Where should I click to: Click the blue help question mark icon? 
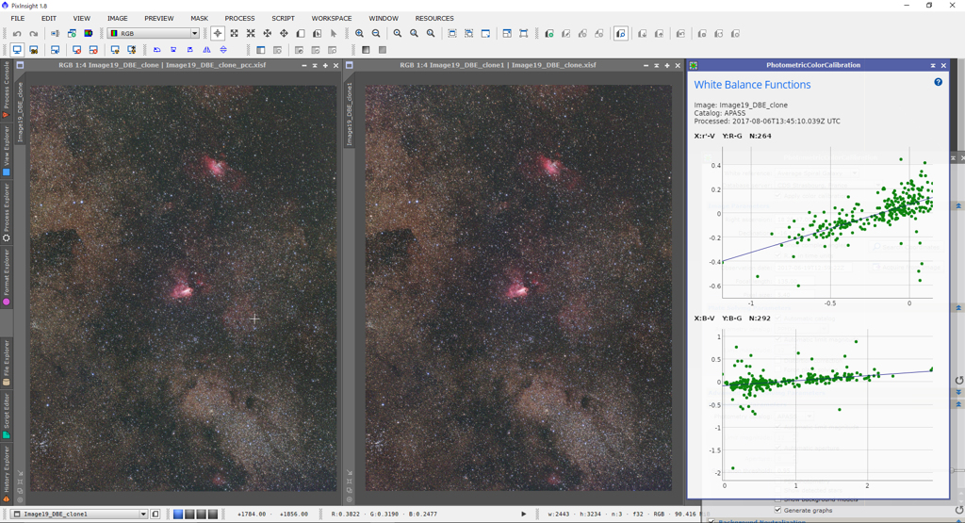(x=938, y=82)
